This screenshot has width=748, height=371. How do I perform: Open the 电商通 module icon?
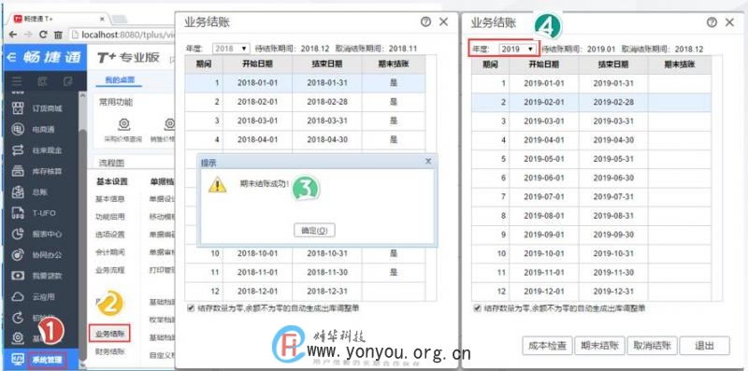18,129
